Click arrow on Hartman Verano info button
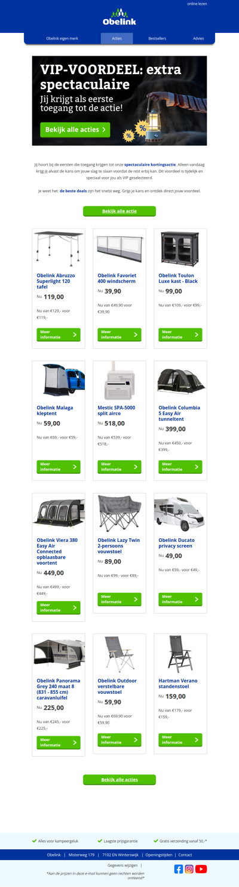Viewport: 239px width, 887px height. coord(197,740)
